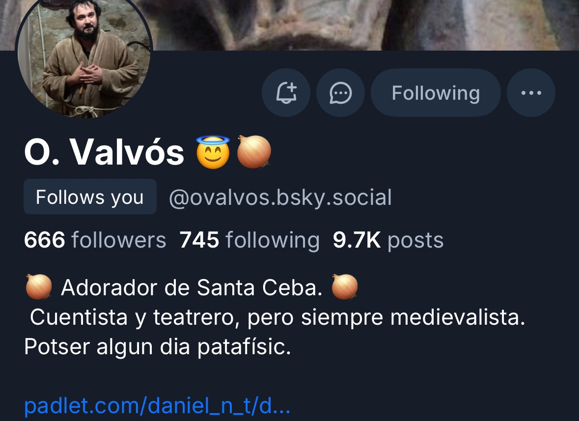Click the onion emoji before Adorador
The image size is (579, 421).
39,286
